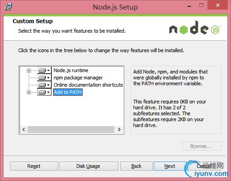Open the npm package manager drive icon
The image size is (231, 181).
click(x=44, y=78)
